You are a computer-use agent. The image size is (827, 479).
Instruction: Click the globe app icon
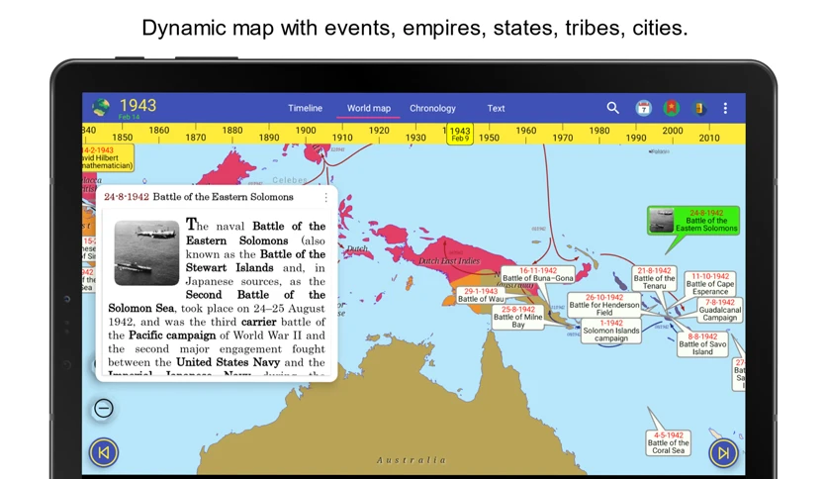101,107
